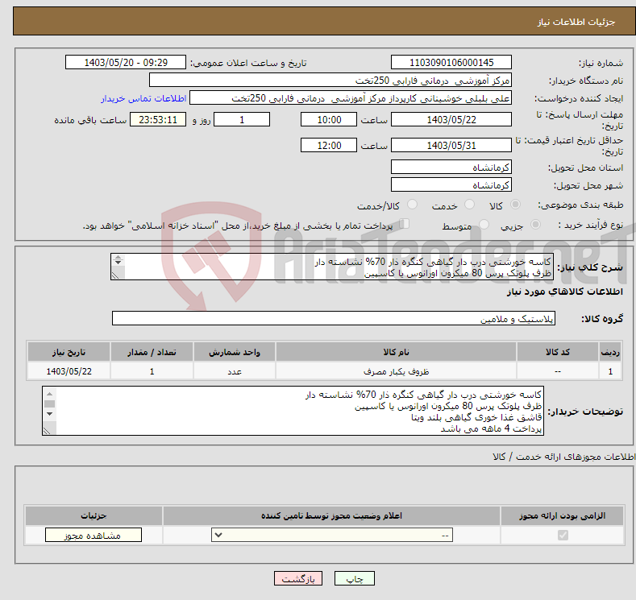Screen dimensions: 636x600
Task: Open the permit status dropdown
Action: (x=332, y=536)
